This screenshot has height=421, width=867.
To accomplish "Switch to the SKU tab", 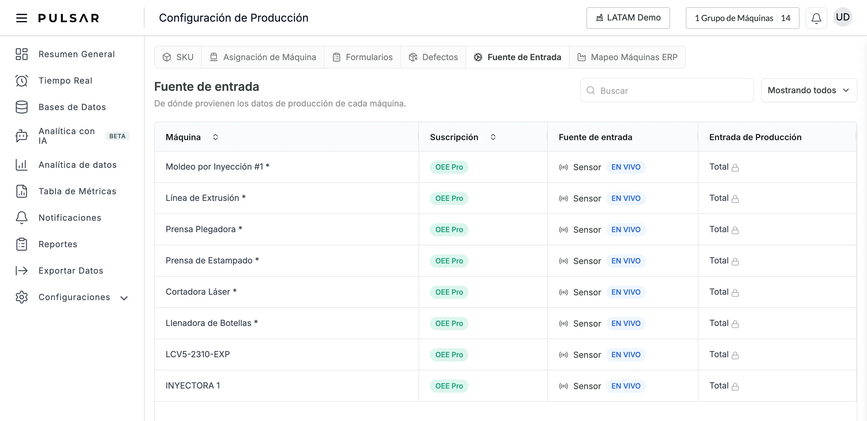I will point(178,57).
